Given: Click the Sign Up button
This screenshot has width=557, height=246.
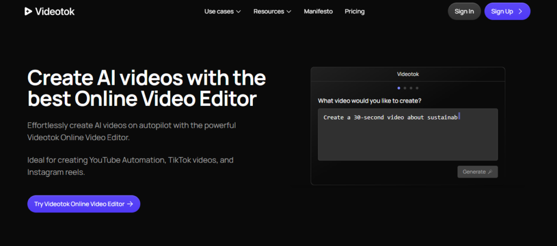Looking at the screenshot, I should click(508, 11).
